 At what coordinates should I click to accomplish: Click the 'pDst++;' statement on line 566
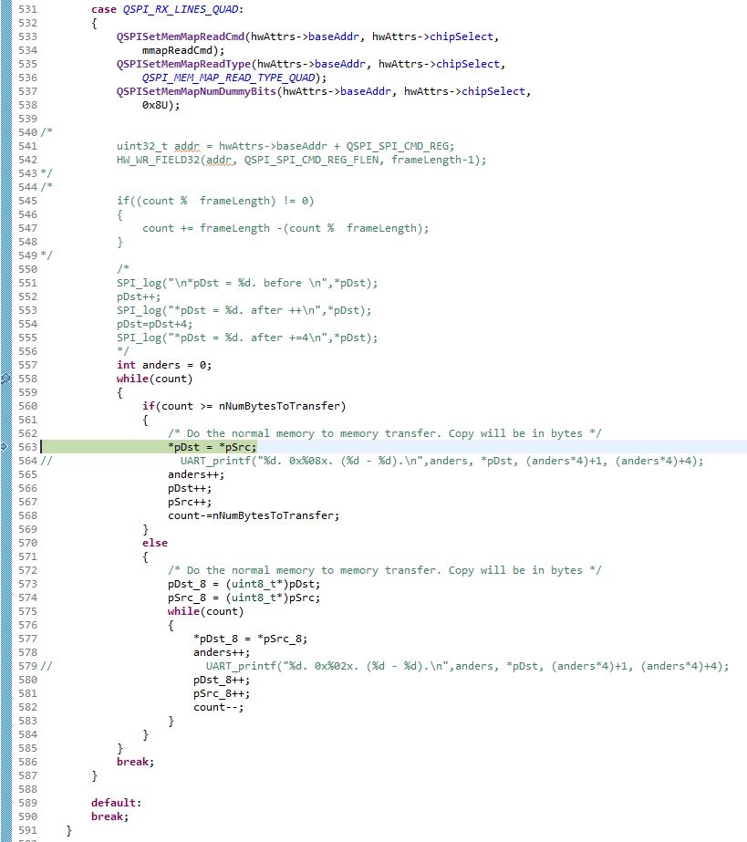[x=190, y=488]
